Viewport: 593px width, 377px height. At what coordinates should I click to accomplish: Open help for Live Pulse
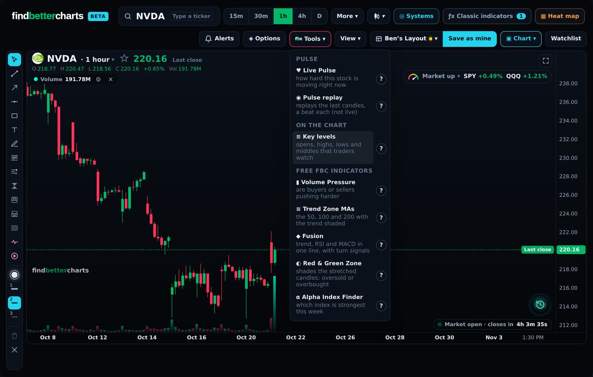coord(381,79)
